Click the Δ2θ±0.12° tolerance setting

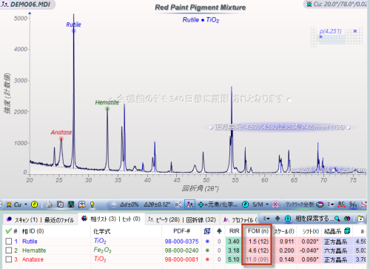click(x=157, y=205)
